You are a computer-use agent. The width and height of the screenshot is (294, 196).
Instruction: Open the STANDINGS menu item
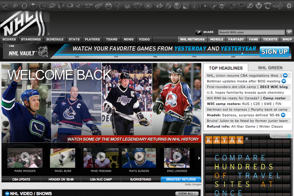(x=31, y=40)
